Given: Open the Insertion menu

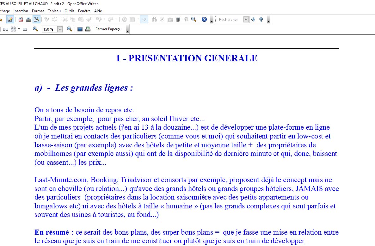Looking at the screenshot, I should (21, 11).
